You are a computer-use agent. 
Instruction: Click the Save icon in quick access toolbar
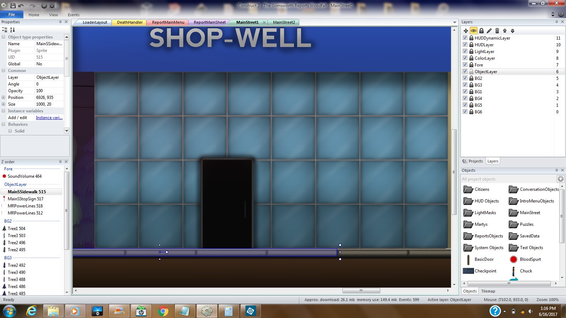coord(13,6)
